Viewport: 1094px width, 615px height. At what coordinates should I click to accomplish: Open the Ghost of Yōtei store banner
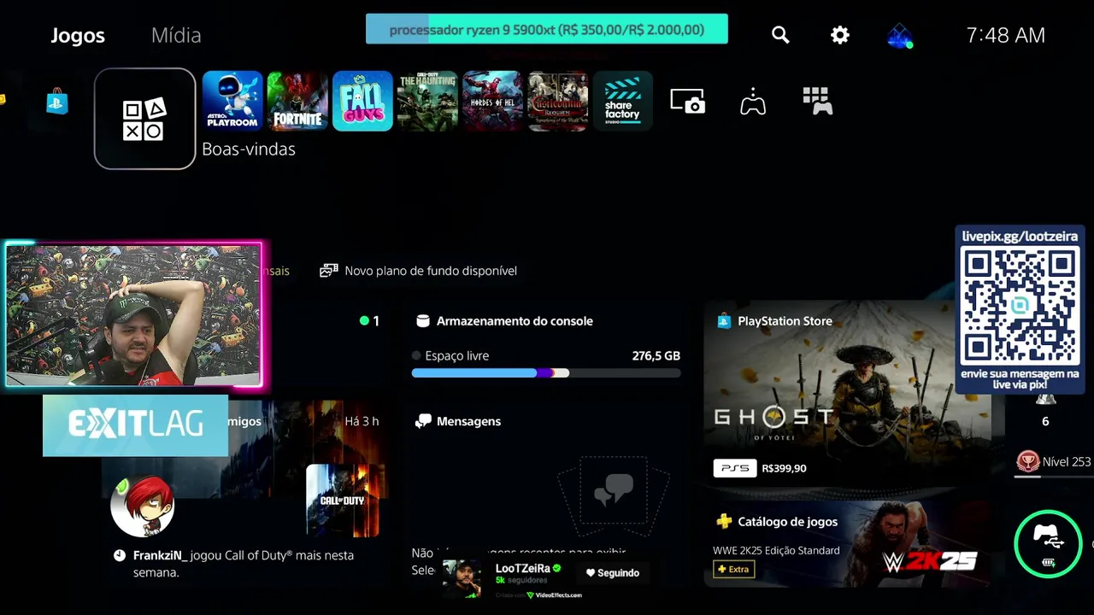click(847, 394)
